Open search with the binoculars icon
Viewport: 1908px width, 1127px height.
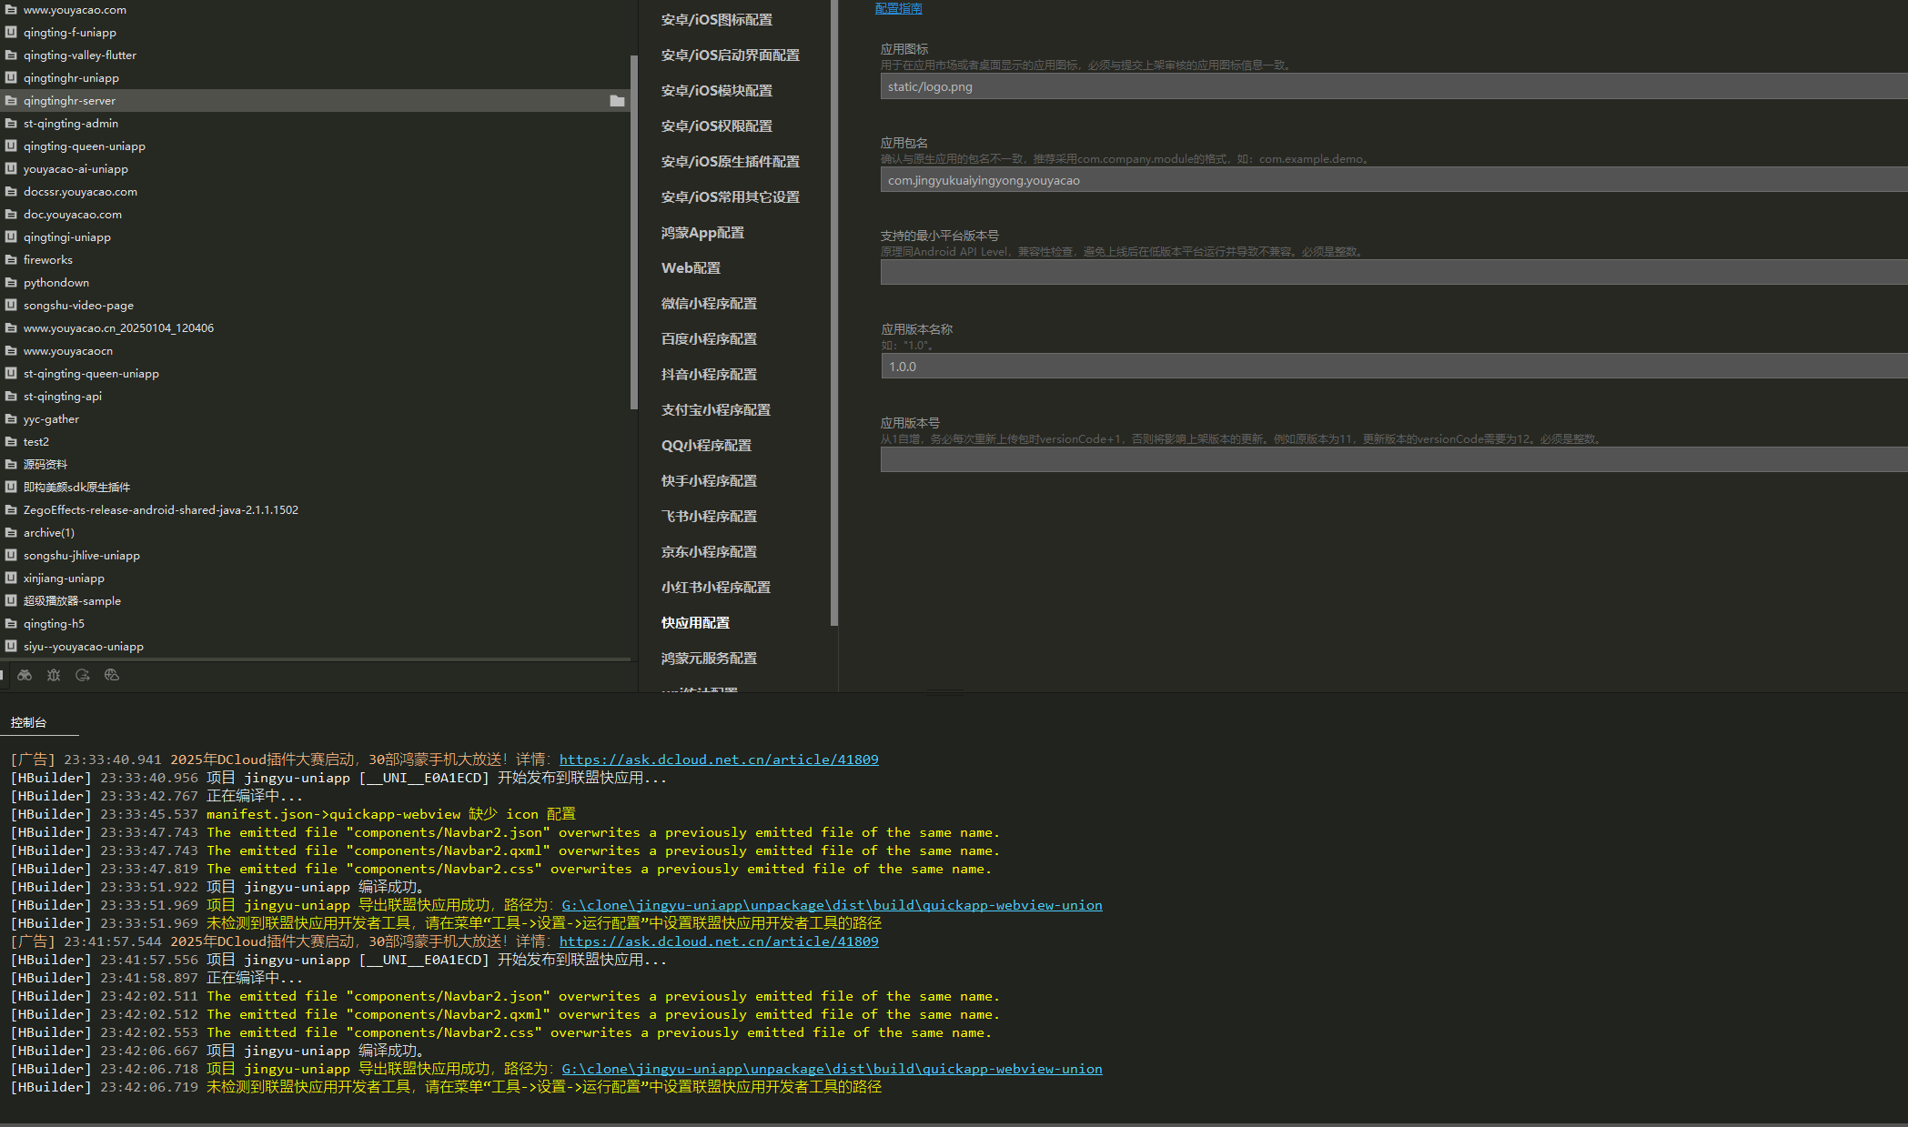(x=25, y=675)
